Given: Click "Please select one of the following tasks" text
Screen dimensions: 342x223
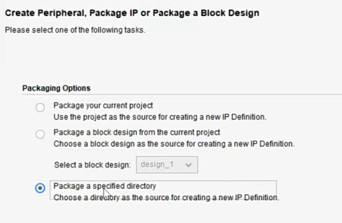Looking at the screenshot, I should (x=74, y=30).
